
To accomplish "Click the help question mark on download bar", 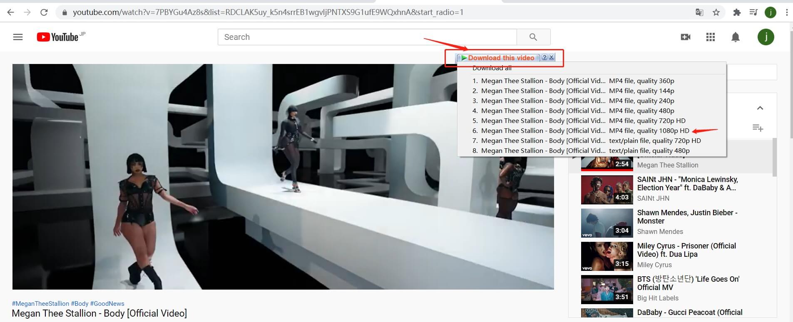I will [544, 58].
